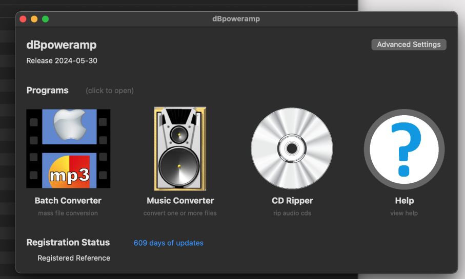Maximize the window using the green button
Image resolution: width=465 pixels, height=279 pixels.
[46, 19]
